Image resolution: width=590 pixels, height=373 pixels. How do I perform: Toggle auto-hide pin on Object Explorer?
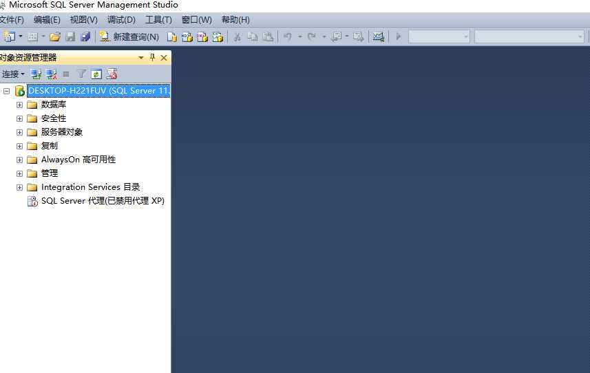click(152, 57)
